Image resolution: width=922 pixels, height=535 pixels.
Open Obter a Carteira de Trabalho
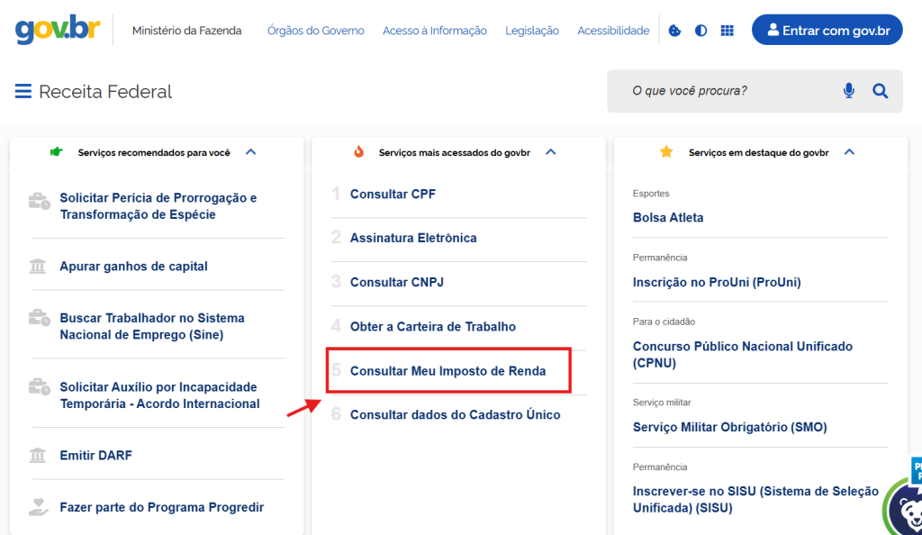coord(433,327)
